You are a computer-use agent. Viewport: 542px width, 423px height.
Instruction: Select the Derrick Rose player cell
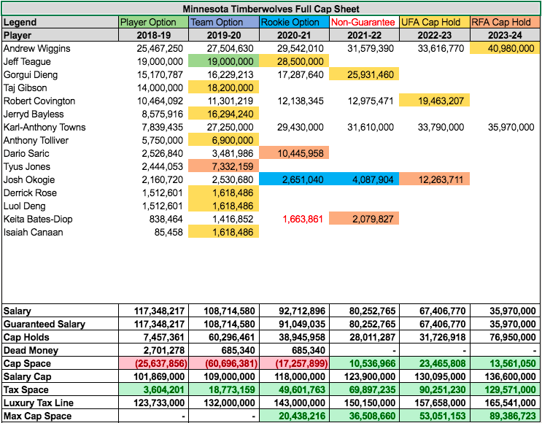pos(60,193)
